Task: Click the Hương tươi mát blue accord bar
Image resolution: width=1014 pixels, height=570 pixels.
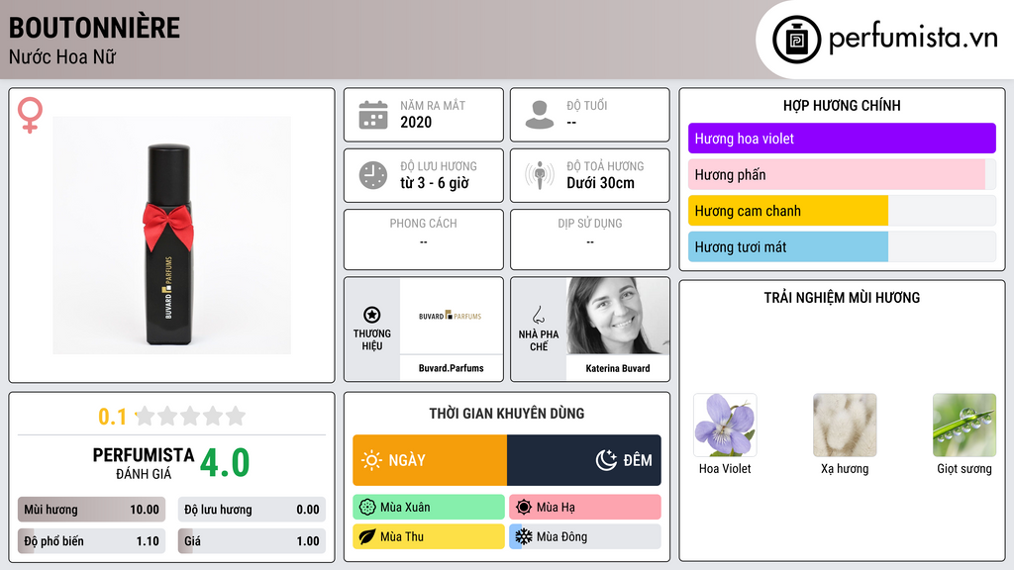Action: [842, 246]
